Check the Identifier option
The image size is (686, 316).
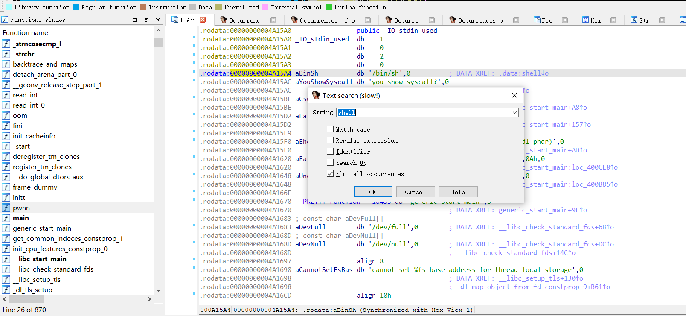[330, 151]
